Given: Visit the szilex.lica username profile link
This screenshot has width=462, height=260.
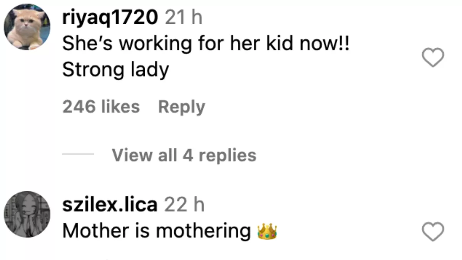Looking at the screenshot, I should coord(110,205).
